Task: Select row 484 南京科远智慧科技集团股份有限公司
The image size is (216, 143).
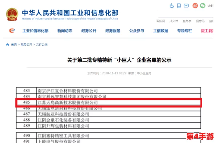Action: pos(108,96)
